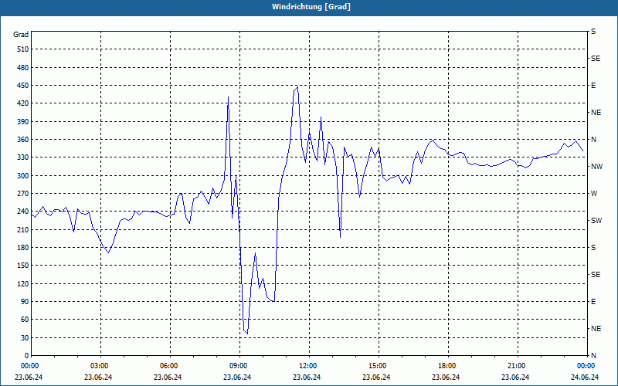Click the 150 y-axis value
Screen dimensions: 618x386
(23, 266)
